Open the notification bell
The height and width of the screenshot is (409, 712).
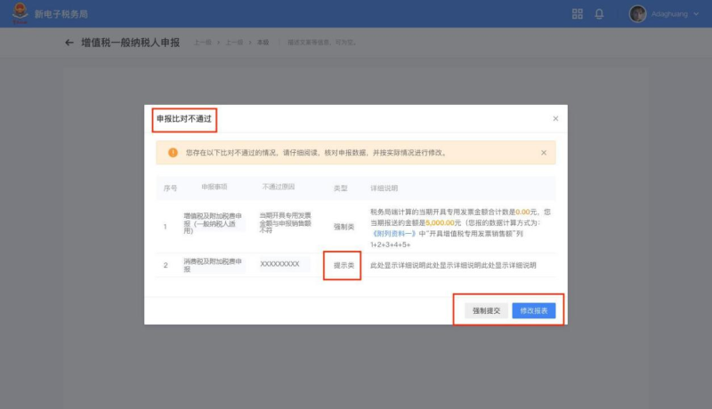point(599,14)
